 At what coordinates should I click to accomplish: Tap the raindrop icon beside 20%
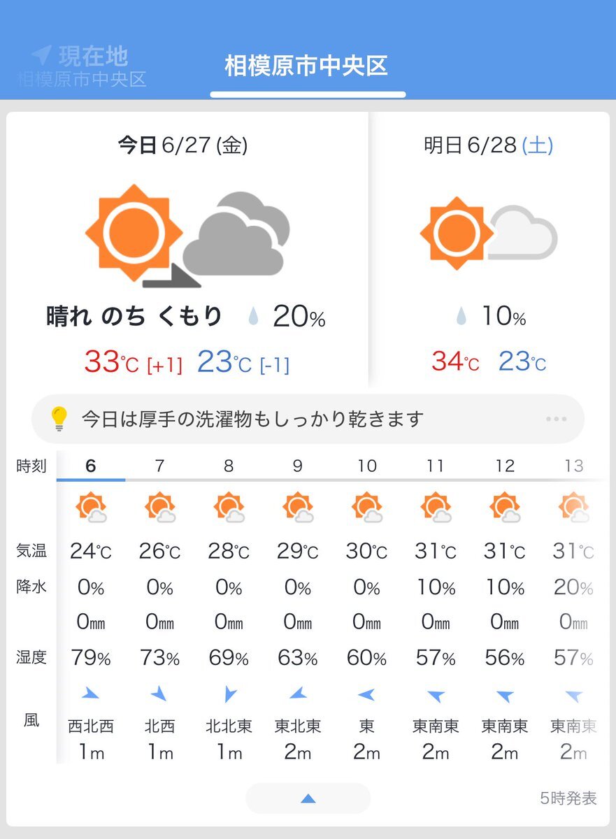pos(253,318)
